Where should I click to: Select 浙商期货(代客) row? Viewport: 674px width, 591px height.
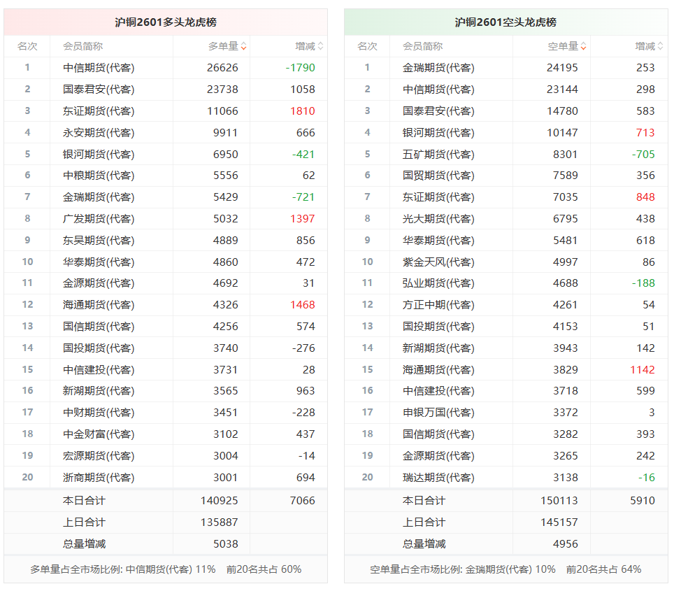coord(166,478)
